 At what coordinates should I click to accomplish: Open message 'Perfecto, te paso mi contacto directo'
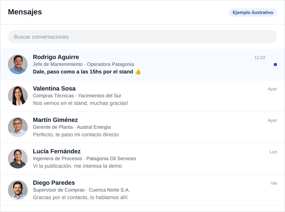[76, 135]
